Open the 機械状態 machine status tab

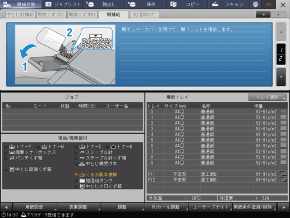(x=21, y=4)
